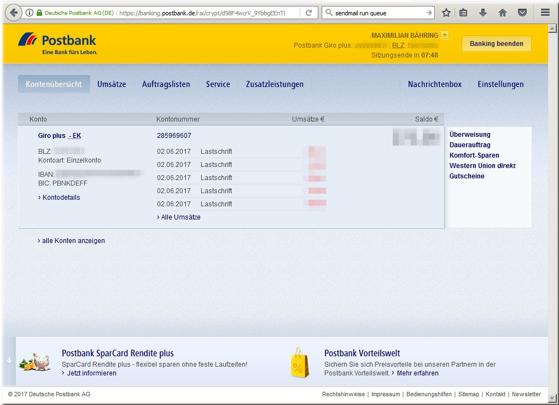Open the Auftragslisten tab

[166, 84]
